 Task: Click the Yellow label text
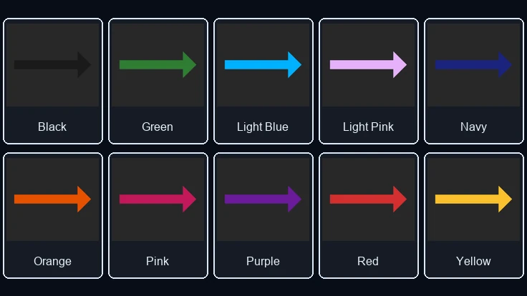[x=473, y=261]
